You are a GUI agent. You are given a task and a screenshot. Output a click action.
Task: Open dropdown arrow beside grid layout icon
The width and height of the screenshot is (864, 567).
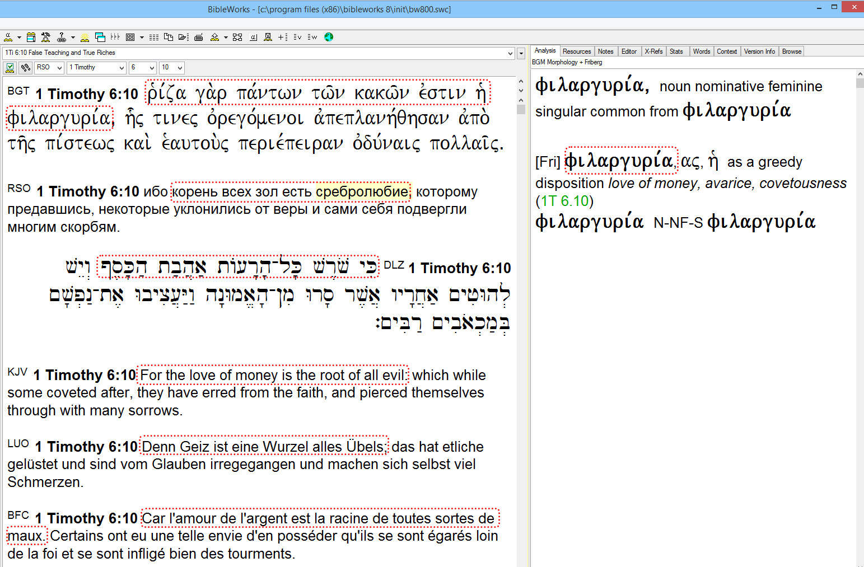click(x=142, y=38)
